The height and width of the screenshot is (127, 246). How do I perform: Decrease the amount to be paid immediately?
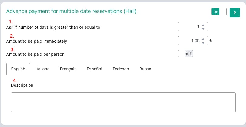203,42
